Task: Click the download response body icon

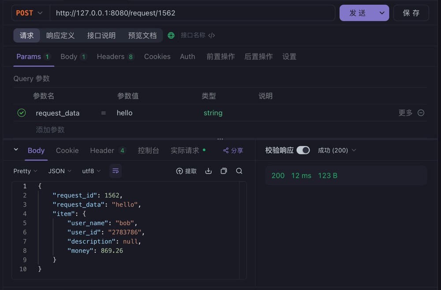Action: tap(208, 171)
